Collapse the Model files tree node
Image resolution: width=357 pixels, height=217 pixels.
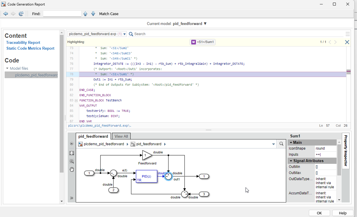[7, 69]
